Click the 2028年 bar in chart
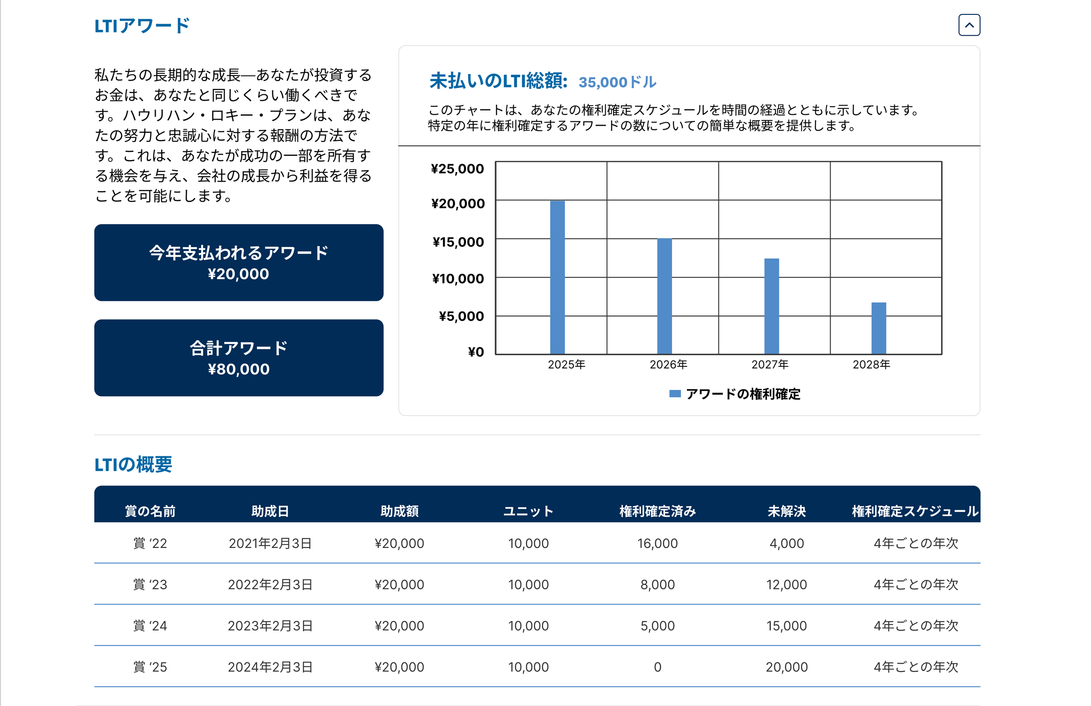This screenshot has height=706, width=1091. 878,328
